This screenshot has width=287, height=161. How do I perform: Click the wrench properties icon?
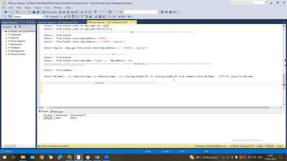[166, 12]
